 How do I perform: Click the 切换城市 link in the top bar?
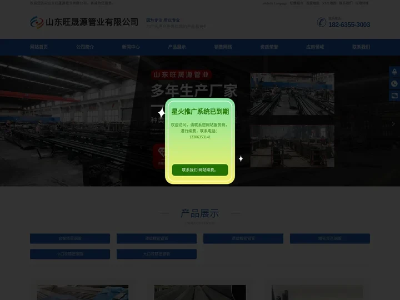coord(297,3)
